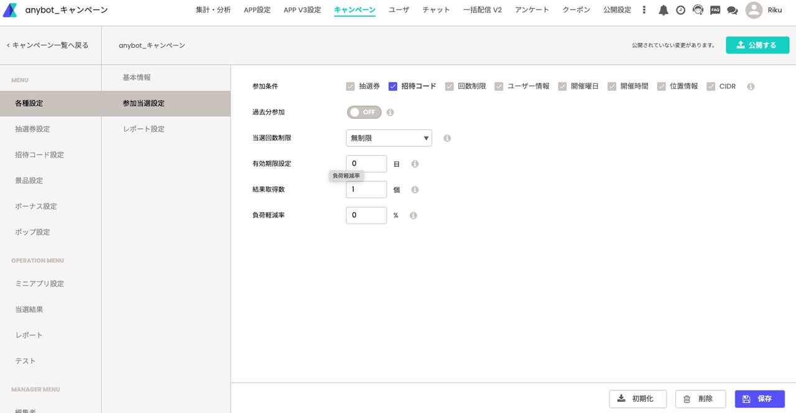Viewport: 796px width, 413px height.
Task: Enable the 抽選券 checkbox
Action: pos(351,86)
